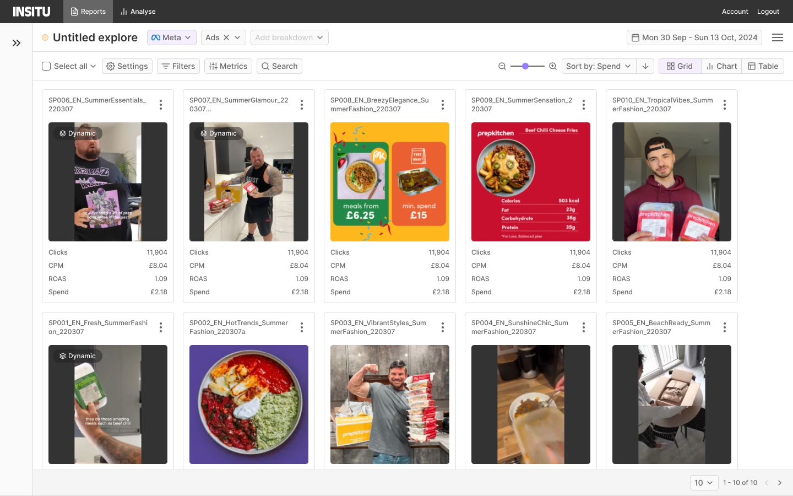Open SP004 plating food video thumbnail
The image size is (793, 496).
pyautogui.click(x=531, y=405)
